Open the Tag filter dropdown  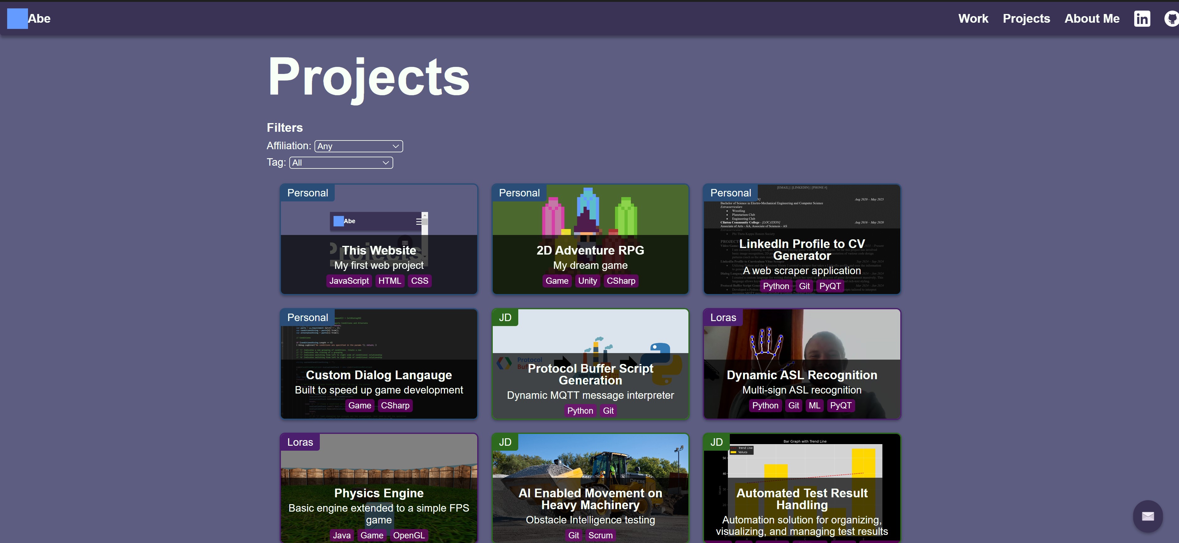coord(341,162)
